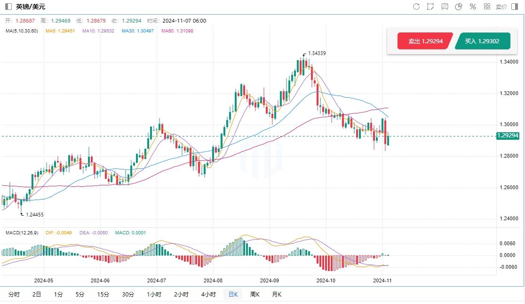
Task: Select the 分时 timeframe tab
Action: 14,295
